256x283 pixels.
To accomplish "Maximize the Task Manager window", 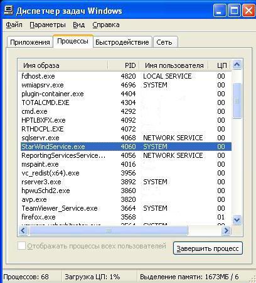I will coord(234,11).
